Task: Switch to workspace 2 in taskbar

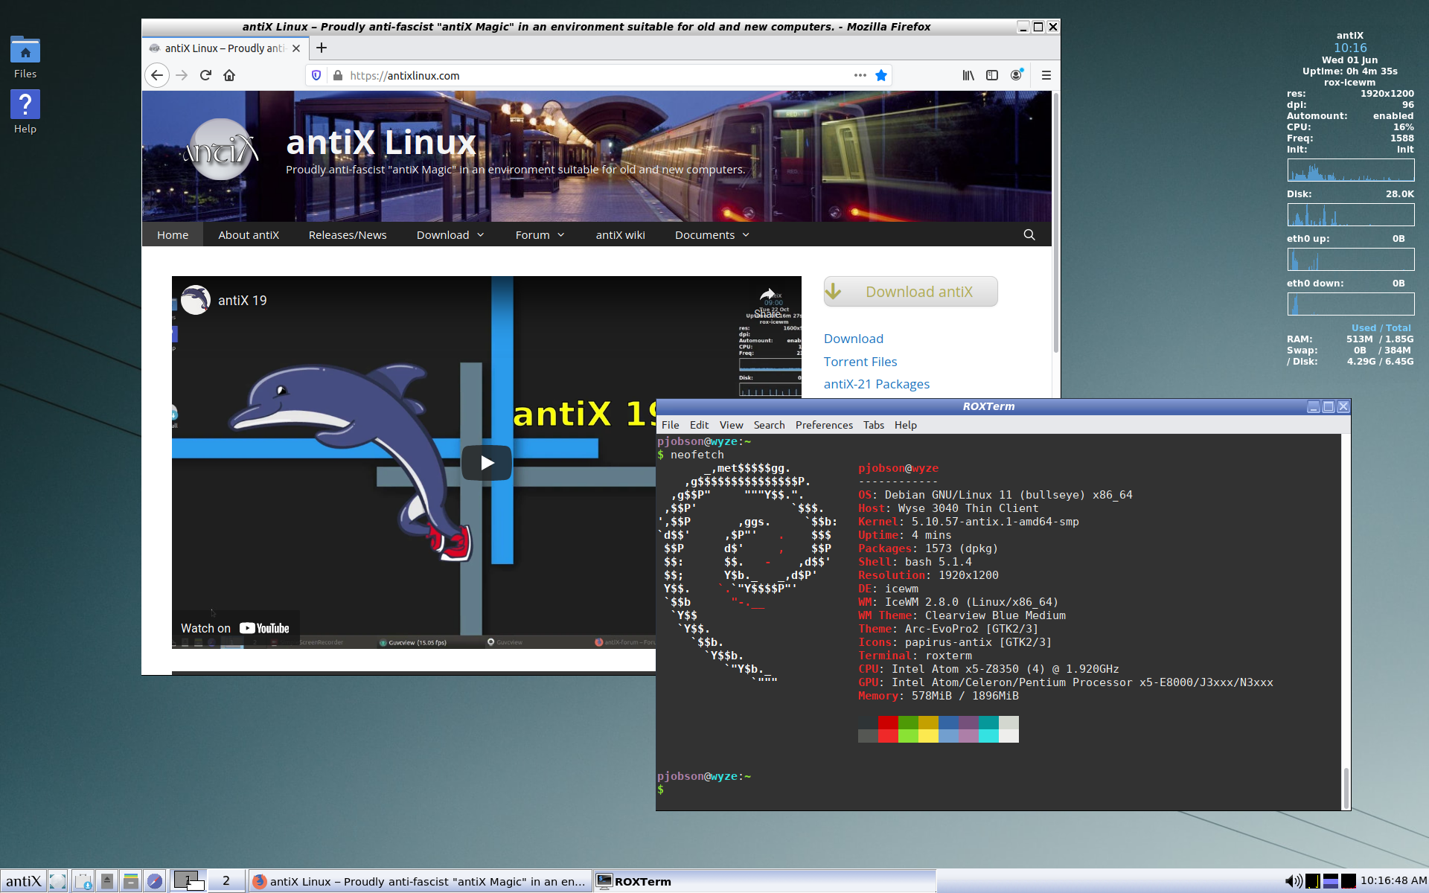Action: pos(226,880)
